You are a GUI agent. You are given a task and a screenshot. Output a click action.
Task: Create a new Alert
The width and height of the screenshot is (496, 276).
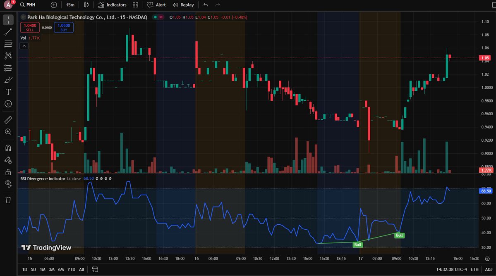[156, 5]
